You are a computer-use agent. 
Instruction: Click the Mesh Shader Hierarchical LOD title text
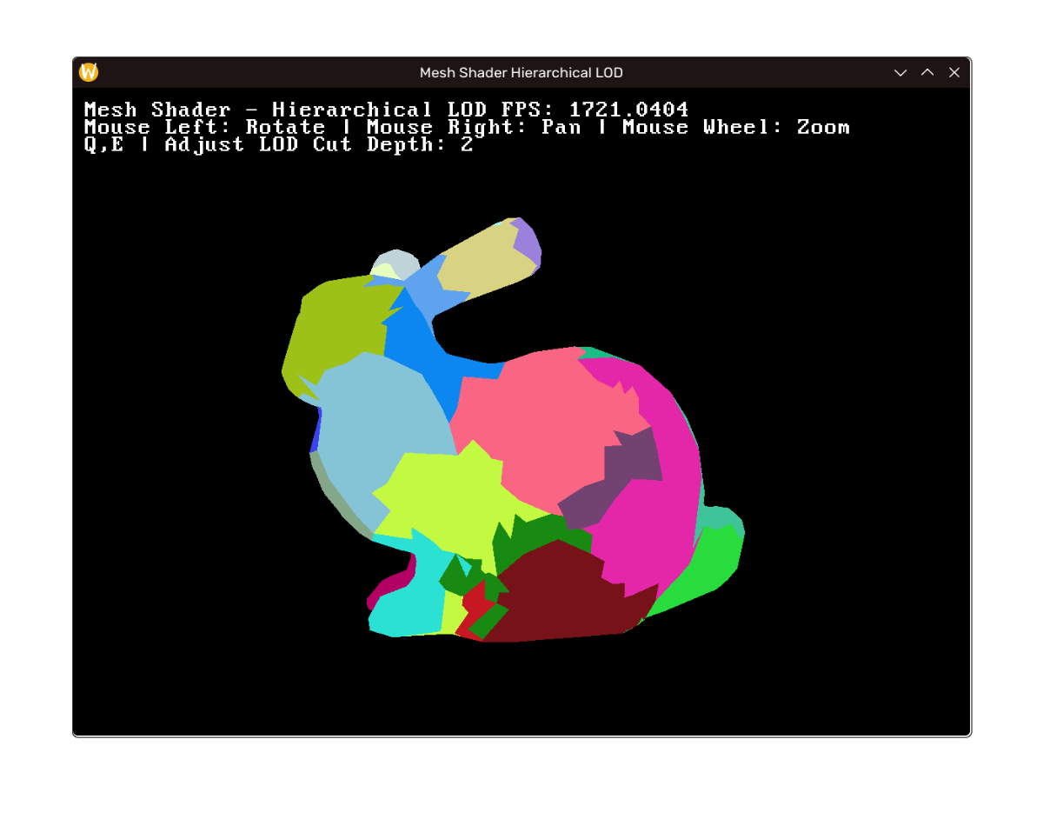point(521,72)
